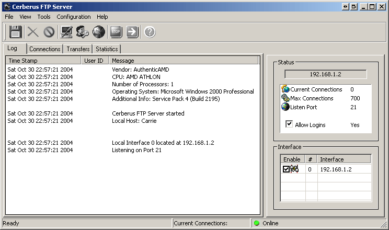Viewport: 389px width, 230px height.
Task: Select the 'Local Host: Carrie' log line
Action: (133, 121)
